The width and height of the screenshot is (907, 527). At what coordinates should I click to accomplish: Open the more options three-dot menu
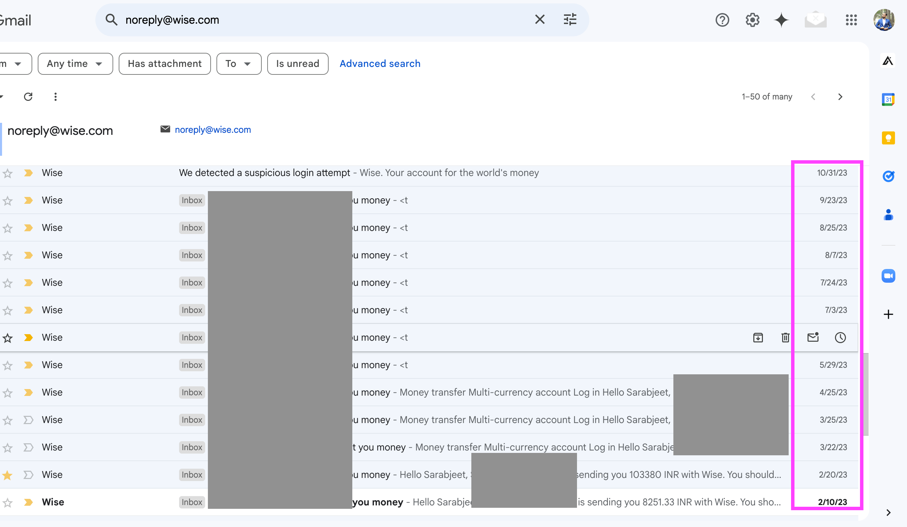56,96
